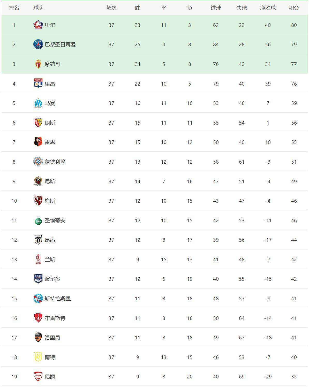
Task: Open the Marseille (马赛) team logo
Action: coord(38,103)
